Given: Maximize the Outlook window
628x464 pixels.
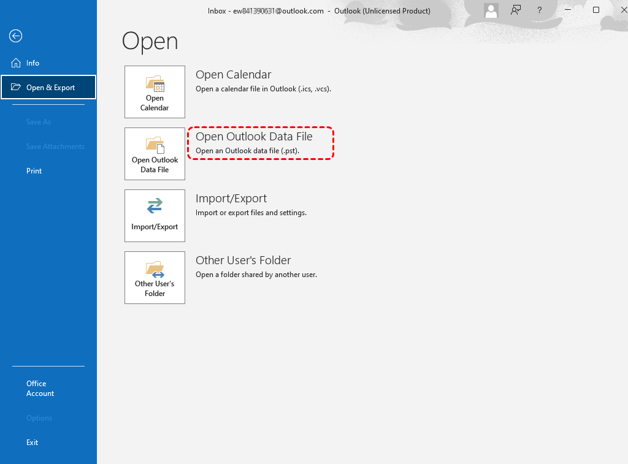Looking at the screenshot, I should 596,10.
